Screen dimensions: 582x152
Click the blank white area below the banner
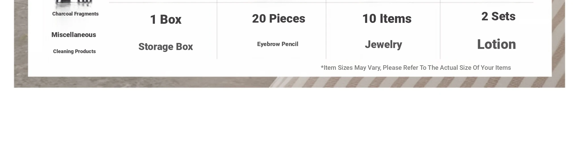tap(291, 120)
